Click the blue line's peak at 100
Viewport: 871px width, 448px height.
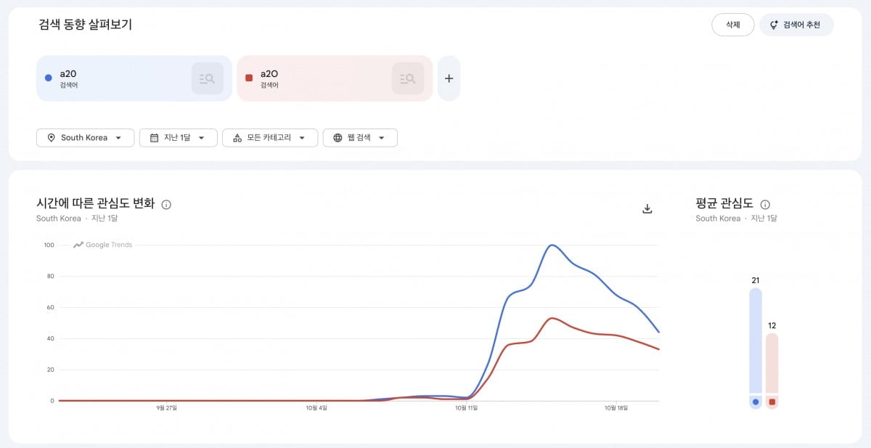point(552,245)
